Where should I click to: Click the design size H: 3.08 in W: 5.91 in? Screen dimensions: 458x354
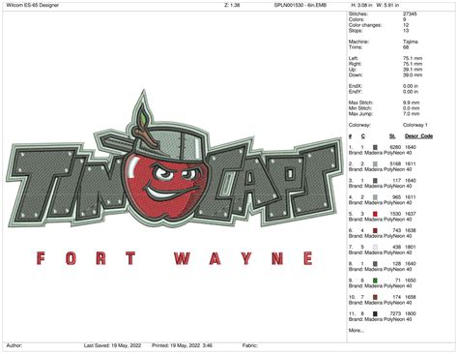(x=375, y=5)
